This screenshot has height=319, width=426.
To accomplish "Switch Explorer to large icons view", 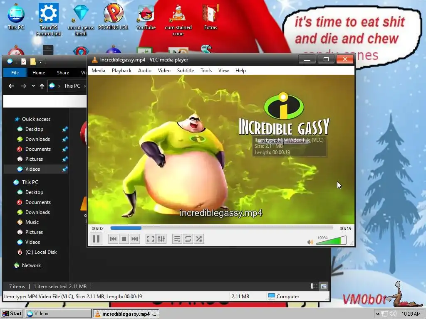I will 323,286.
